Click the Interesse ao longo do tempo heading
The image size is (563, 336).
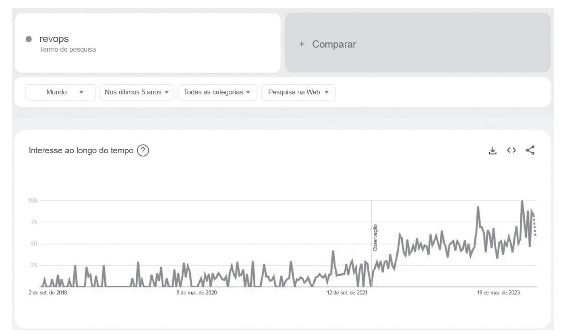click(x=82, y=151)
